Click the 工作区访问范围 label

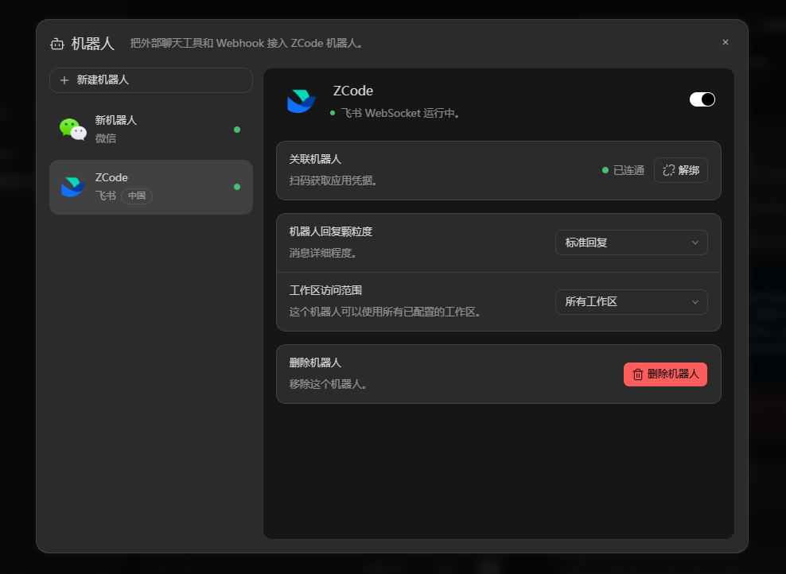pyautogui.click(x=326, y=290)
